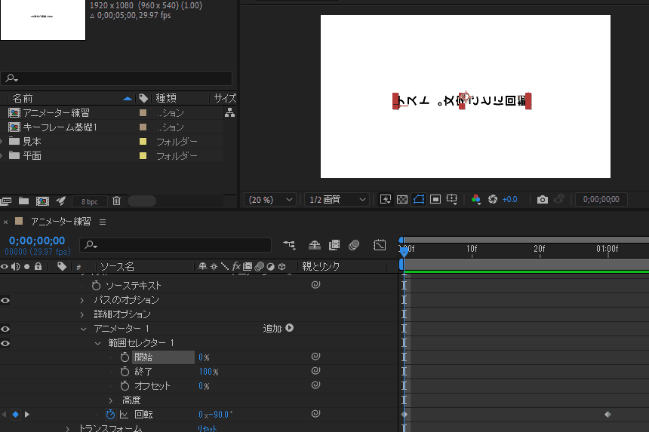Toggle transparency grid in viewer

[402, 200]
